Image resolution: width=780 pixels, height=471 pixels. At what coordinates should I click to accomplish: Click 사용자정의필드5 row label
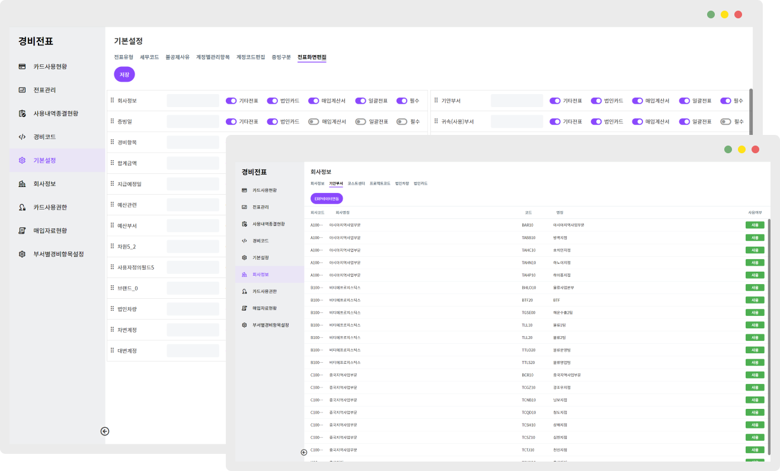click(136, 267)
